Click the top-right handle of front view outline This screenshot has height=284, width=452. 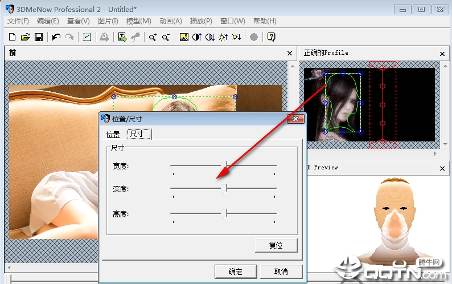tap(235, 96)
